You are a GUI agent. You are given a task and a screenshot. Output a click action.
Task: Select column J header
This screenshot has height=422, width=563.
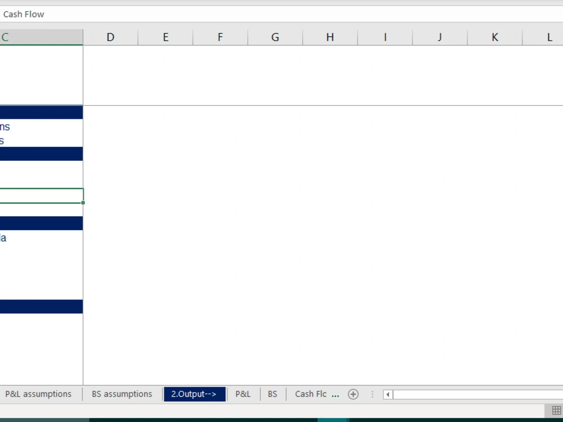(x=440, y=37)
